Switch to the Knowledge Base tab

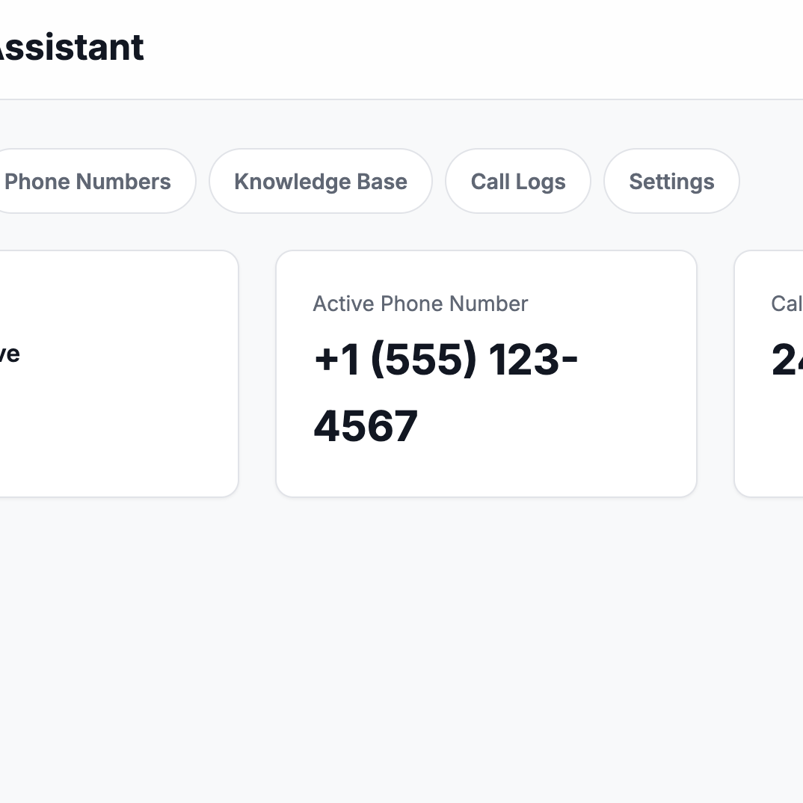point(320,182)
